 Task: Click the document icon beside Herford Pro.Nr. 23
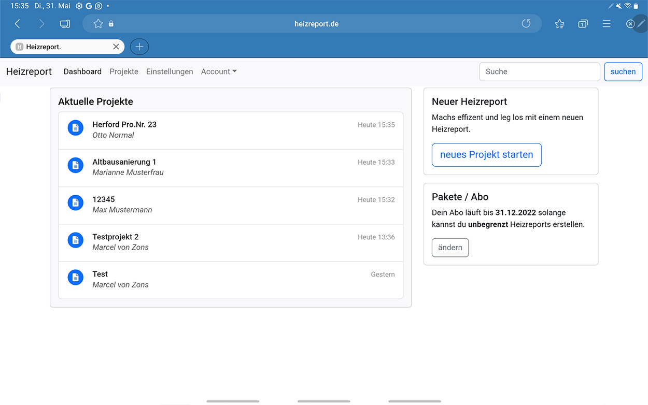click(x=76, y=128)
